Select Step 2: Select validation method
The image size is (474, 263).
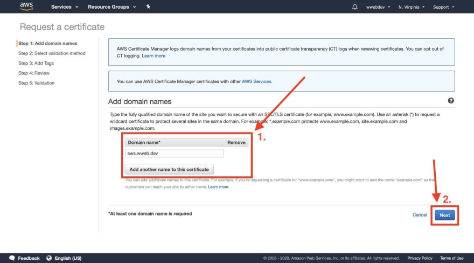[x=52, y=53]
